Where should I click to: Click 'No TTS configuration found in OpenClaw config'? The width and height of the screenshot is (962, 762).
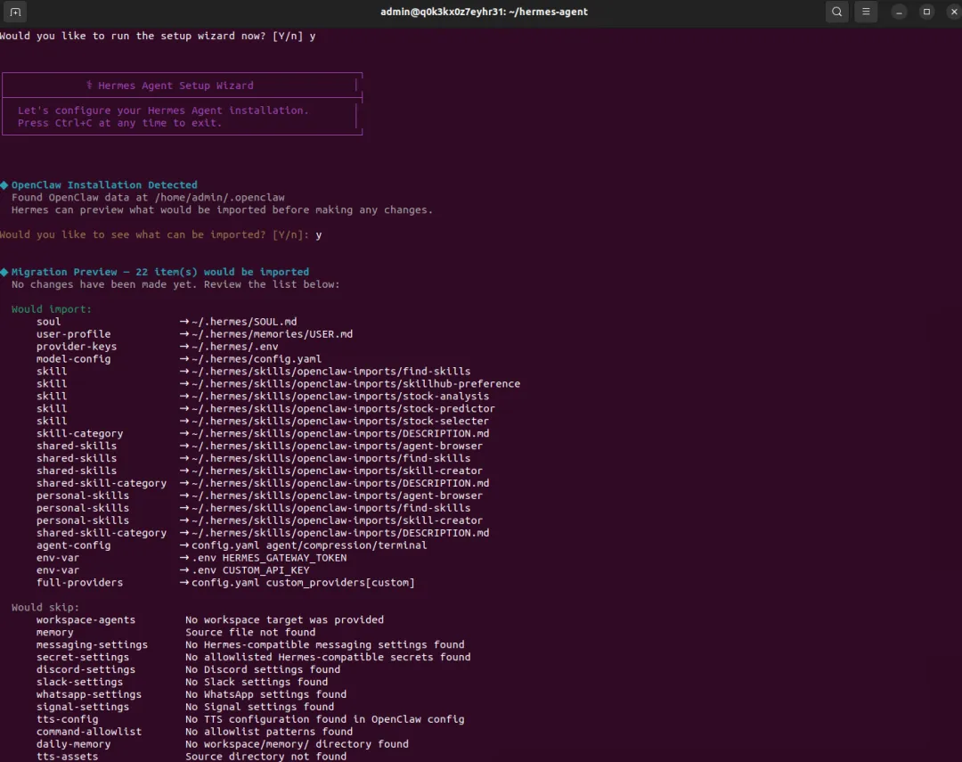[x=325, y=719]
